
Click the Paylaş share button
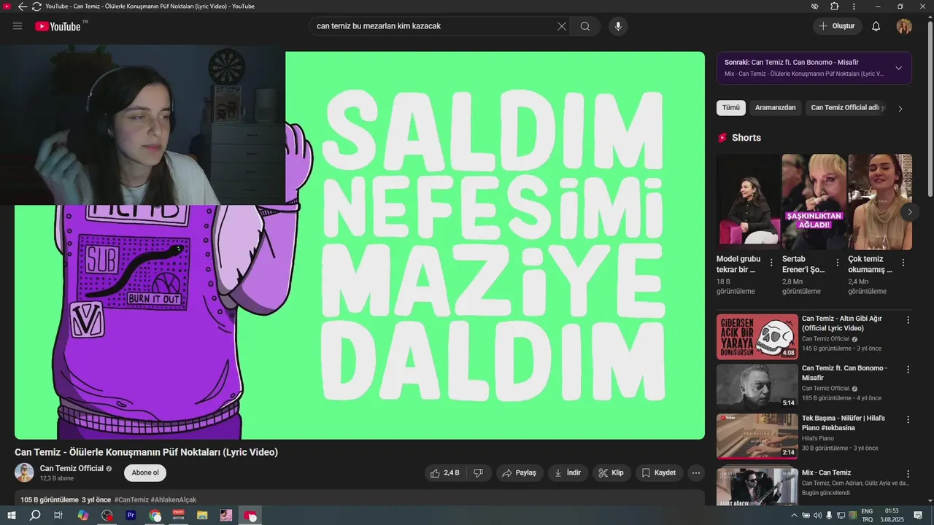[520, 472]
